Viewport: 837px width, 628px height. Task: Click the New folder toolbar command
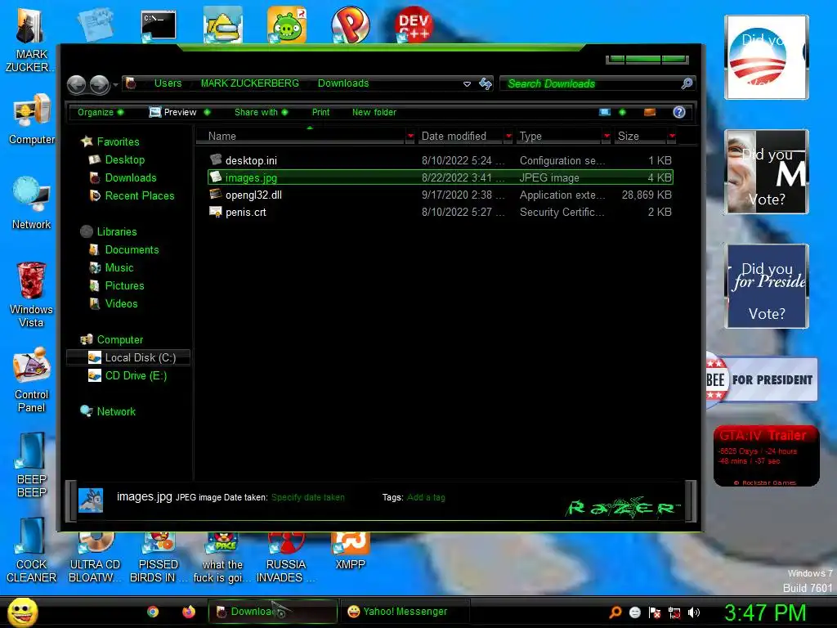coord(374,112)
